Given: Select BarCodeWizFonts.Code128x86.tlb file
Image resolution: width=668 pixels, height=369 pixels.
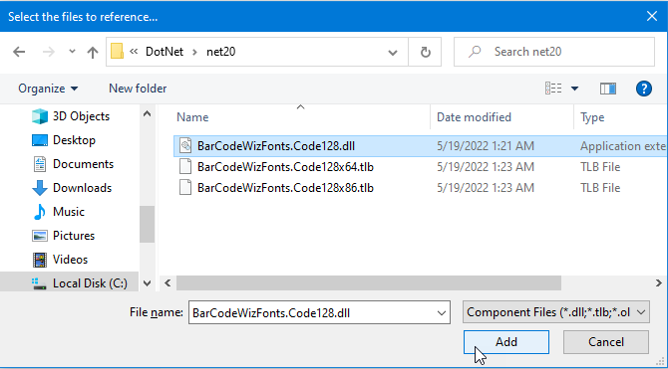Looking at the screenshot, I should point(285,188).
